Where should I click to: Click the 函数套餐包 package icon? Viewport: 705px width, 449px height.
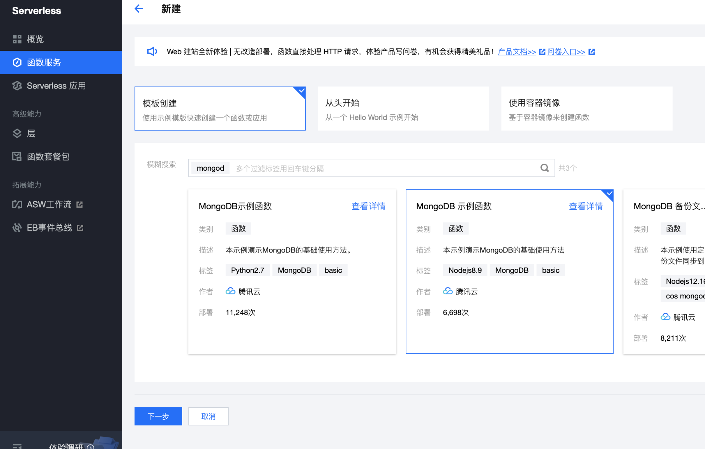point(17,157)
